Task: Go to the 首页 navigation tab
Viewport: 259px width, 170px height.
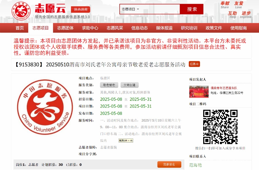Action: 20,28
